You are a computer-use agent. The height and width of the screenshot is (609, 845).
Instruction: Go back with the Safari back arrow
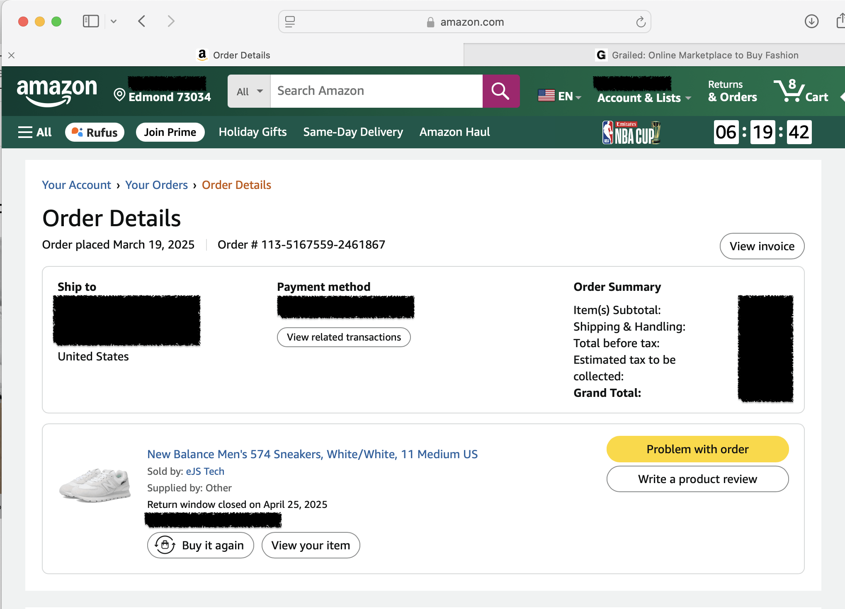pyautogui.click(x=142, y=21)
